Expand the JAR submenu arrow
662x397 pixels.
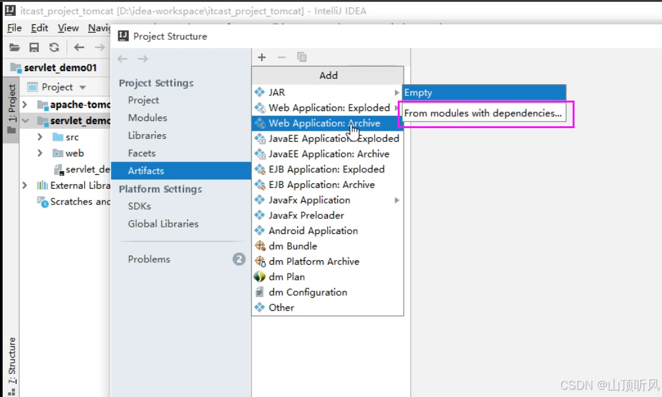pos(397,92)
